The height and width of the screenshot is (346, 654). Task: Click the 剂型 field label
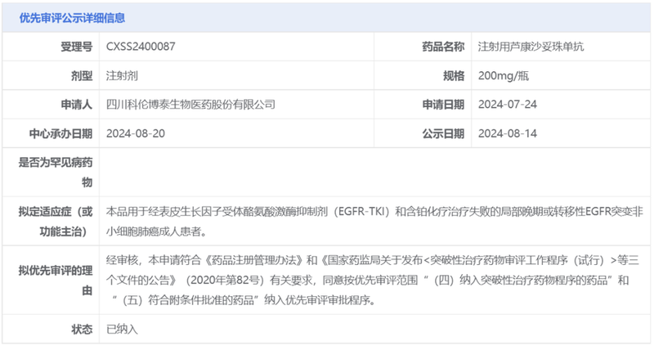82,75
